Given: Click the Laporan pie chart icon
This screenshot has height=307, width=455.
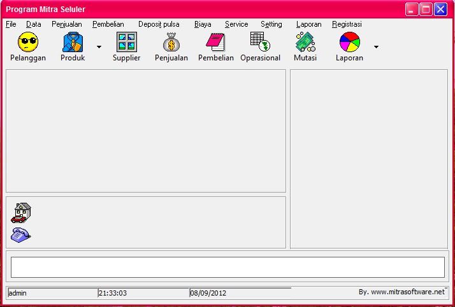Looking at the screenshot, I should pyautogui.click(x=350, y=42).
